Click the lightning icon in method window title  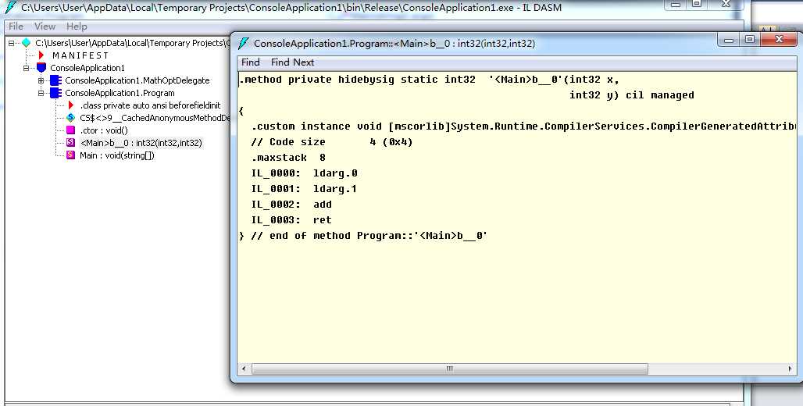[x=244, y=44]
